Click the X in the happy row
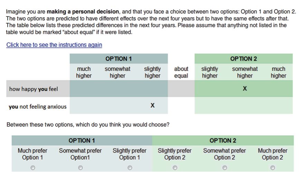303x183 pixels. (x=245, y=89)
